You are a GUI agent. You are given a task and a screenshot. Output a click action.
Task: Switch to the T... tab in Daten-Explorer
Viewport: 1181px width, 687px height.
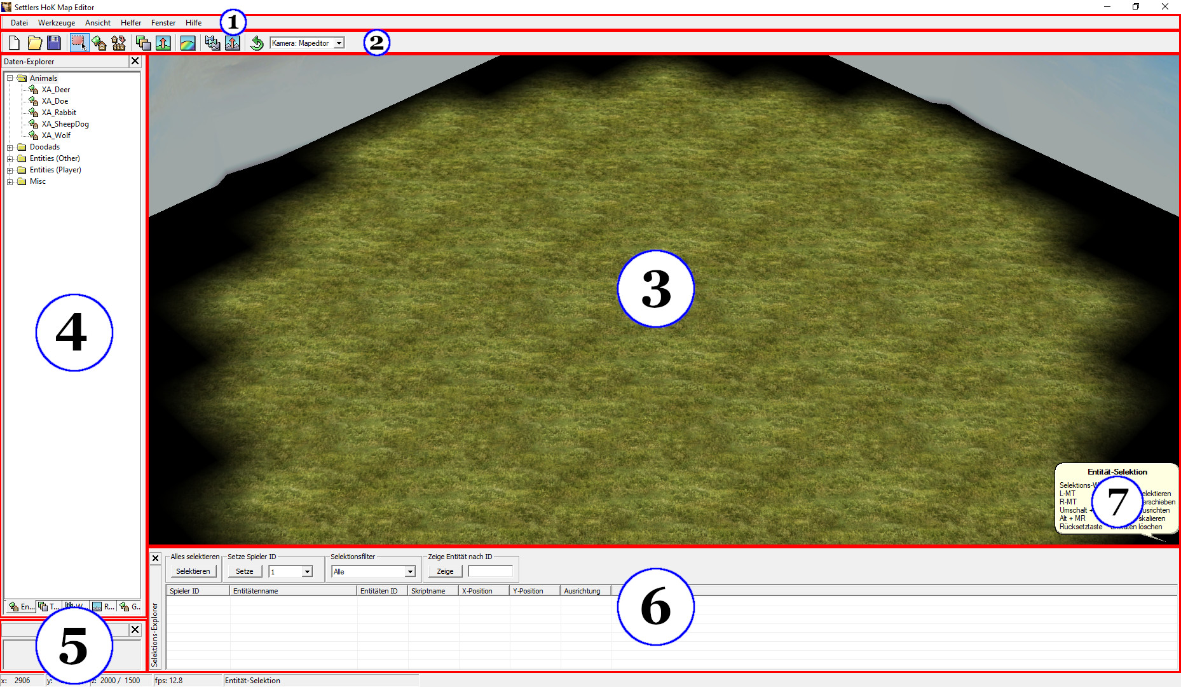(x=48, y=607)
